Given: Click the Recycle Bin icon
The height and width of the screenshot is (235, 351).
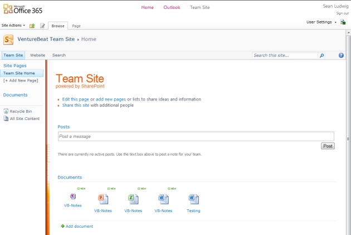Looking at the screenshot, I should click(6, 111).
